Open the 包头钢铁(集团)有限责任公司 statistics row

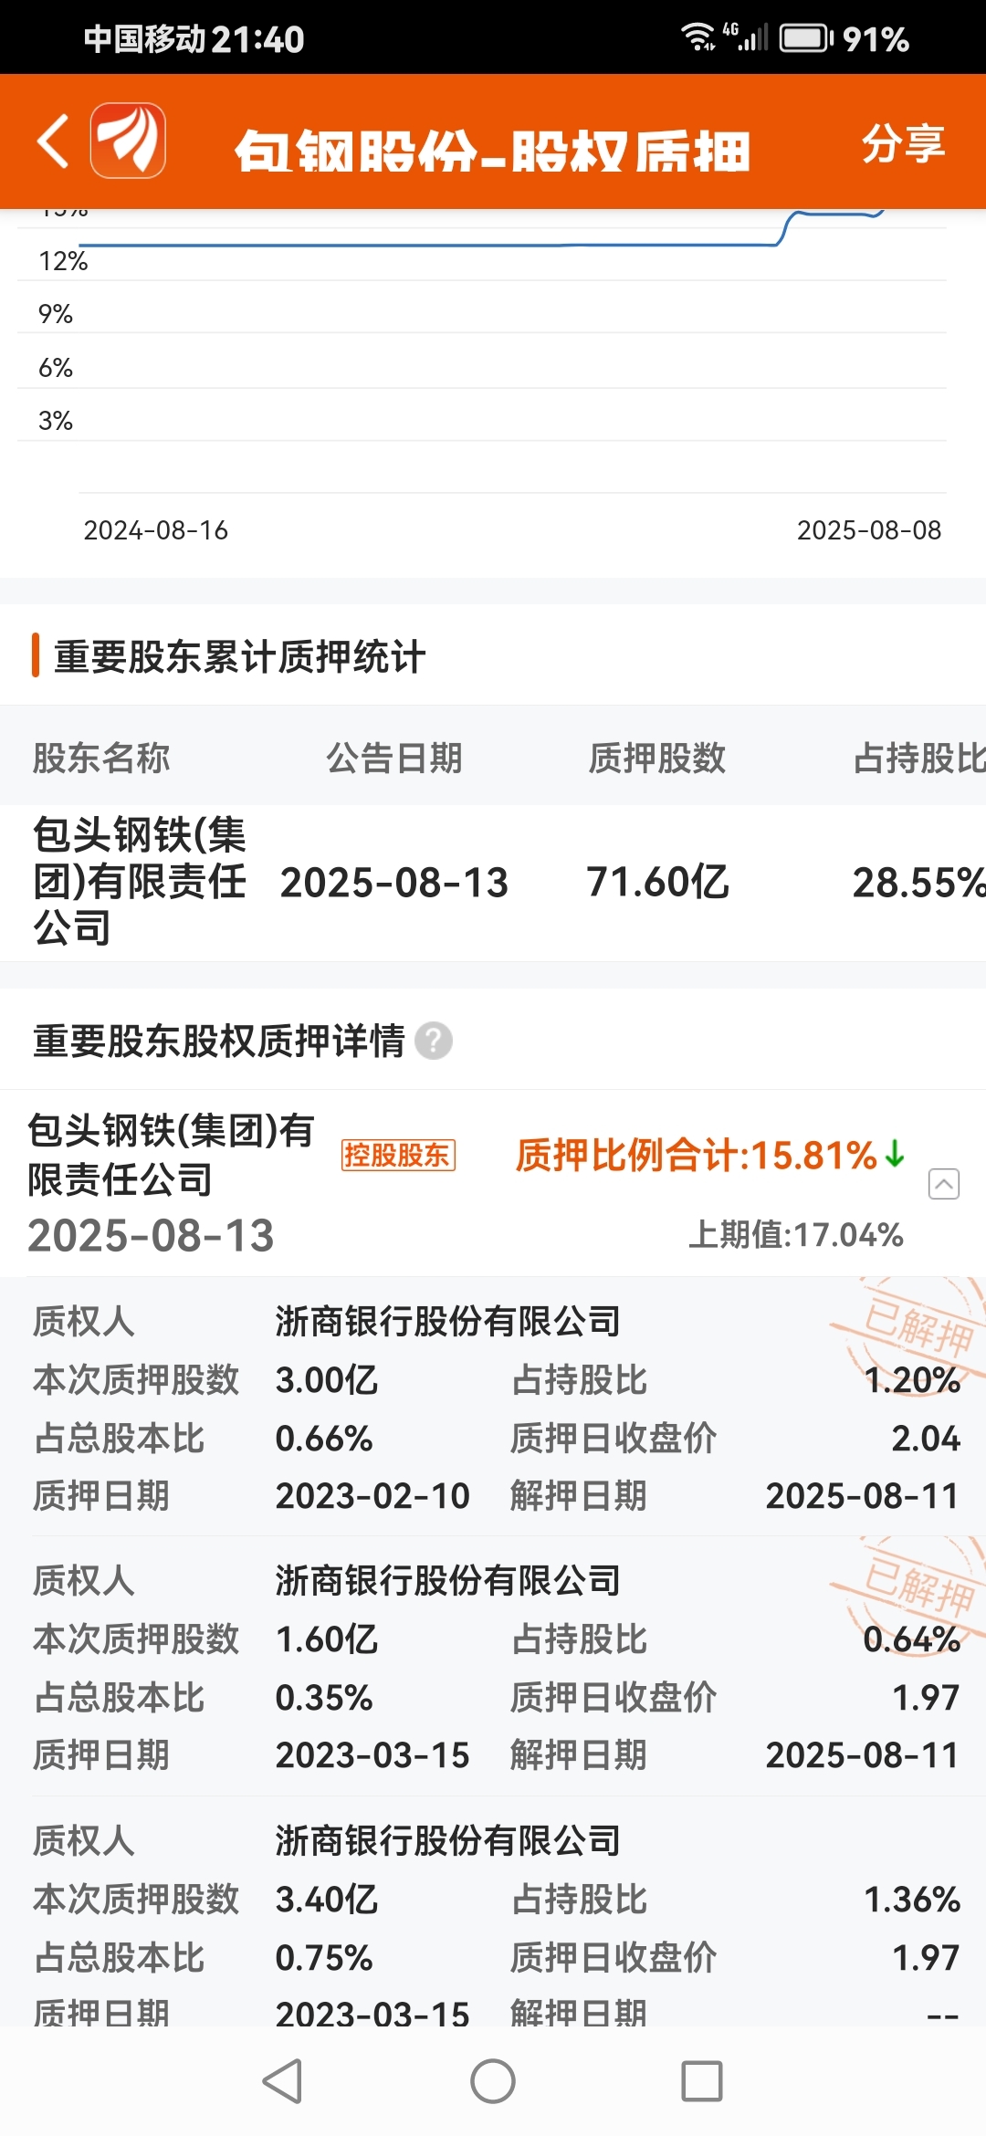(493, 883)
